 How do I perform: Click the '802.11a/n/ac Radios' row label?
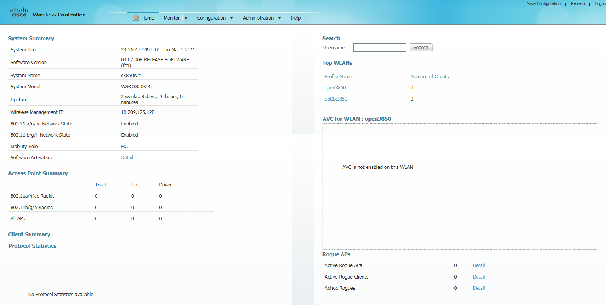[x=33, y=196]
